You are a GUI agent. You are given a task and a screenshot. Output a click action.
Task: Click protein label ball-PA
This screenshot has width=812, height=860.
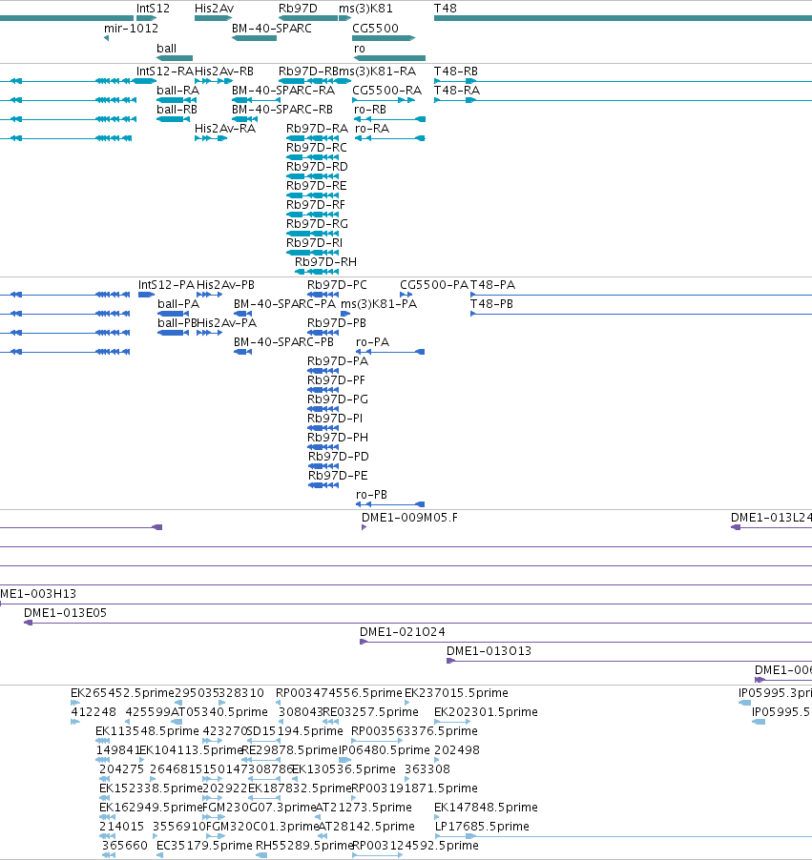(x=178, y=304)
